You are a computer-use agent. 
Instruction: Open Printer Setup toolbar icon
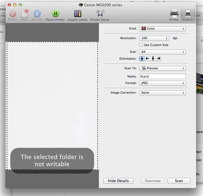click(x=100, y=13)
